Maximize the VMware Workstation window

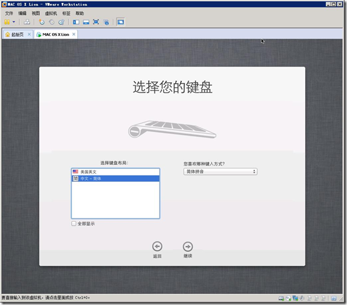(334, 4)
